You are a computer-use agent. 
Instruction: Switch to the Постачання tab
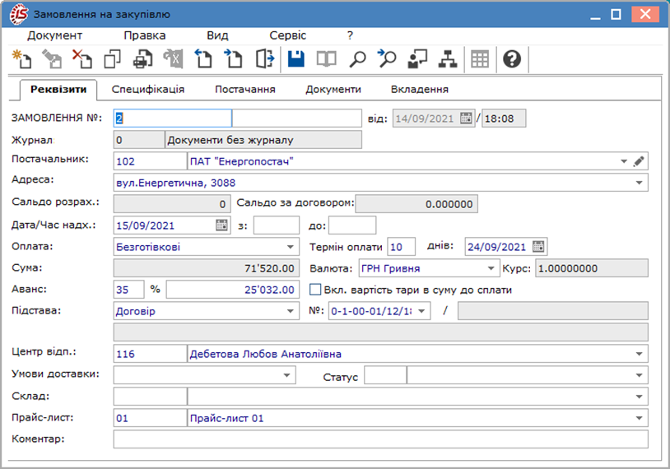click(x=244, y=89)
